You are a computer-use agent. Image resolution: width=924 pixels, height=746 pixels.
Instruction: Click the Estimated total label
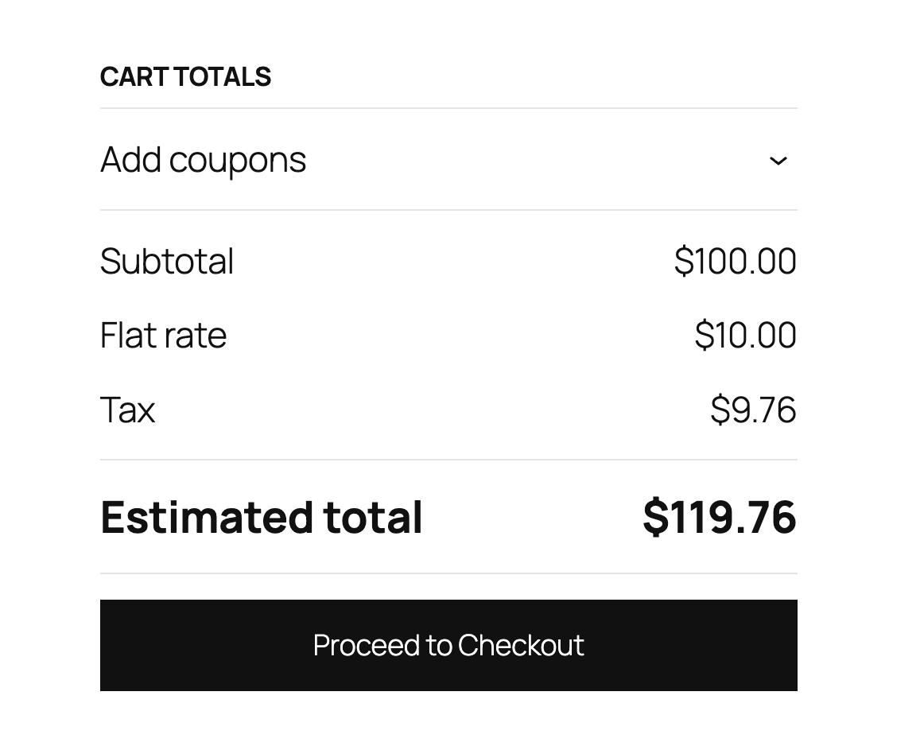click(x=262, y=517)
